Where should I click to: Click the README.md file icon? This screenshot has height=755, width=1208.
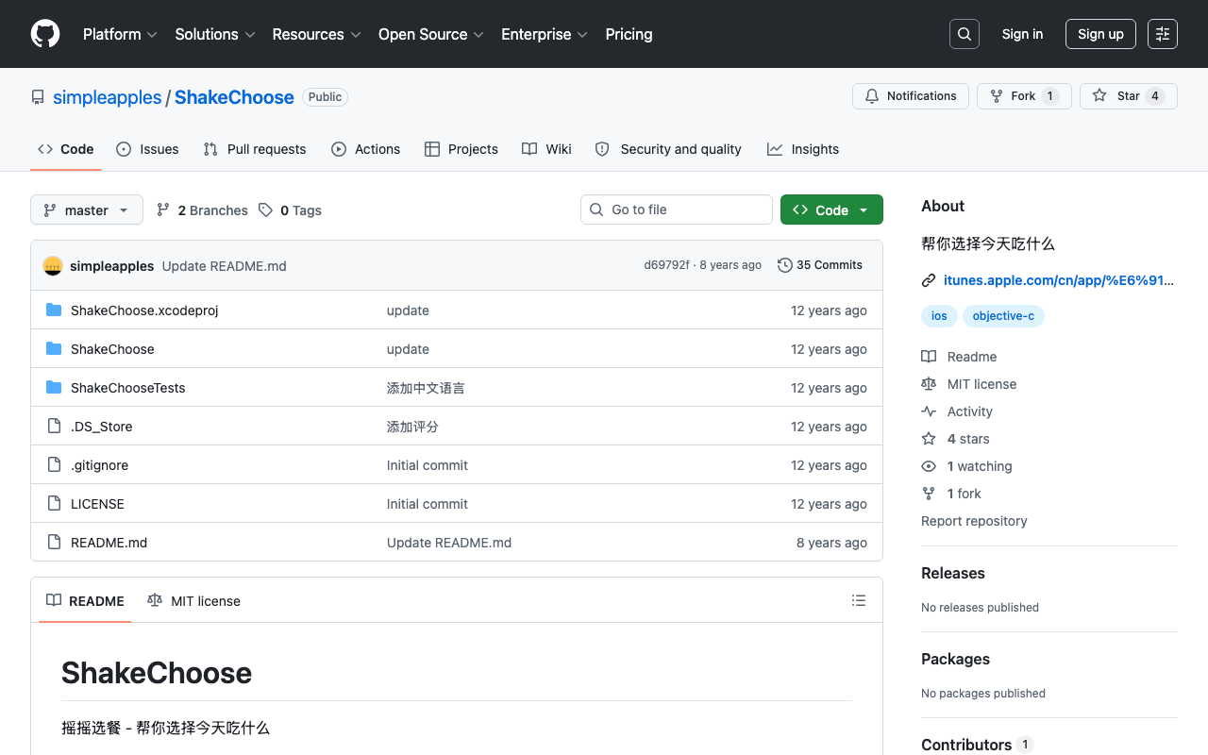(54, 543)
